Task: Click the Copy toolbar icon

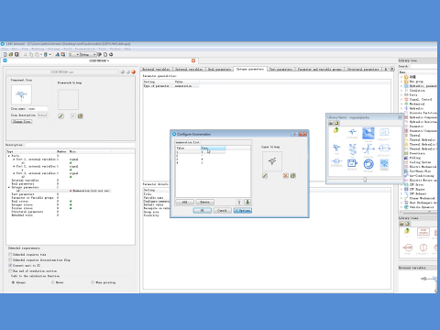Action: (31, 54)
